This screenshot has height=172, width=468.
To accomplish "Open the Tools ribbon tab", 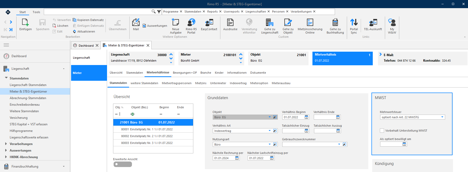I will pyautogui.click(x=36, y=12).
